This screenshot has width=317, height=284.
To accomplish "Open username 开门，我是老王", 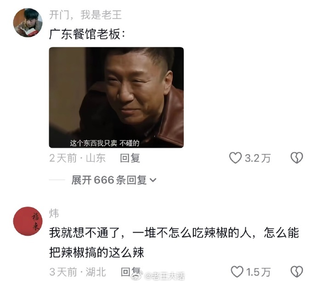I will (x=85, y=15).
